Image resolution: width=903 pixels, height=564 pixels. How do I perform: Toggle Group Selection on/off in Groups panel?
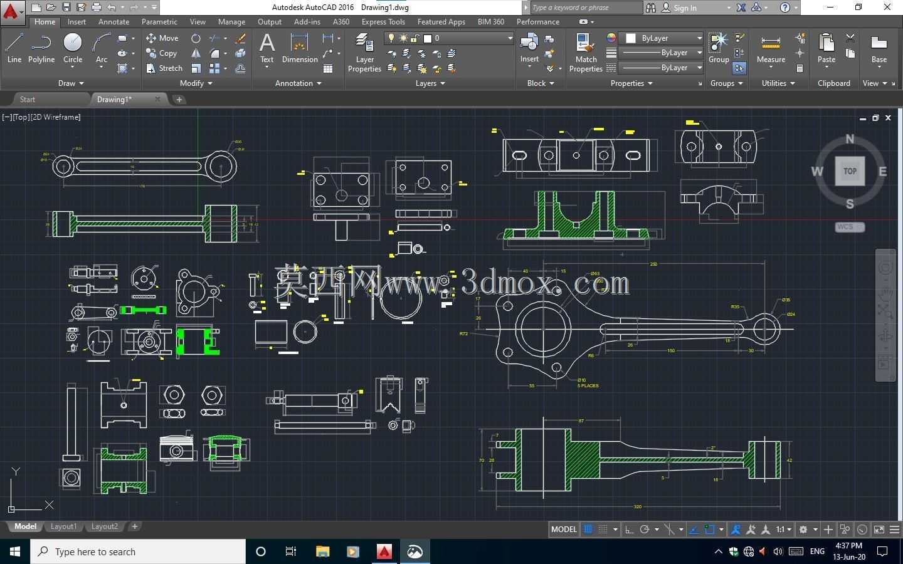coord(740,68)
